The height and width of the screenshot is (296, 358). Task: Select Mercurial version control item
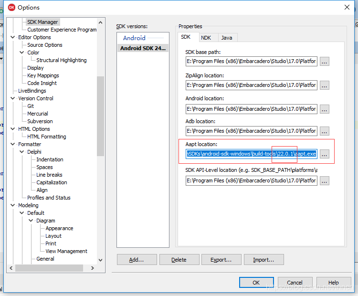tap(38, 114)
